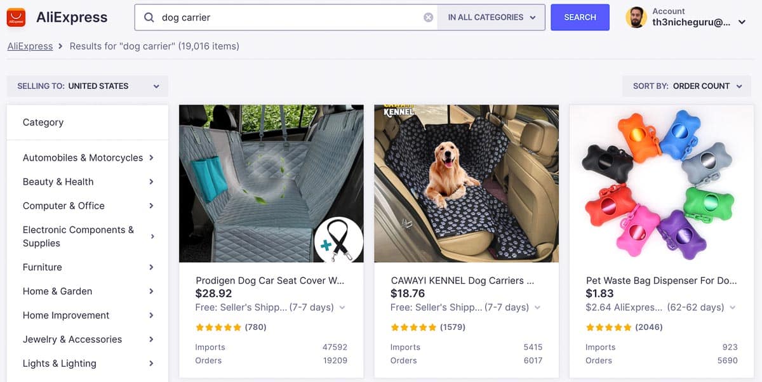Viewport: 762px width, 382px height.
Task: Follow the AliExpress breadcrumb link
Action: tap(30, 46)
